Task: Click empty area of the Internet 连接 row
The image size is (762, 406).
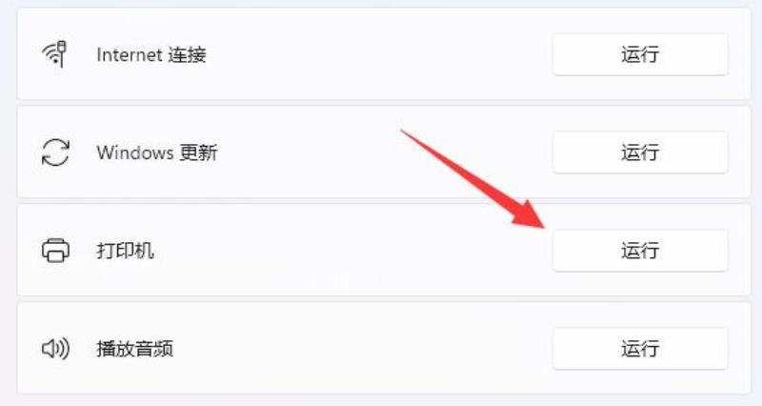Action: [x=379, y=54]
